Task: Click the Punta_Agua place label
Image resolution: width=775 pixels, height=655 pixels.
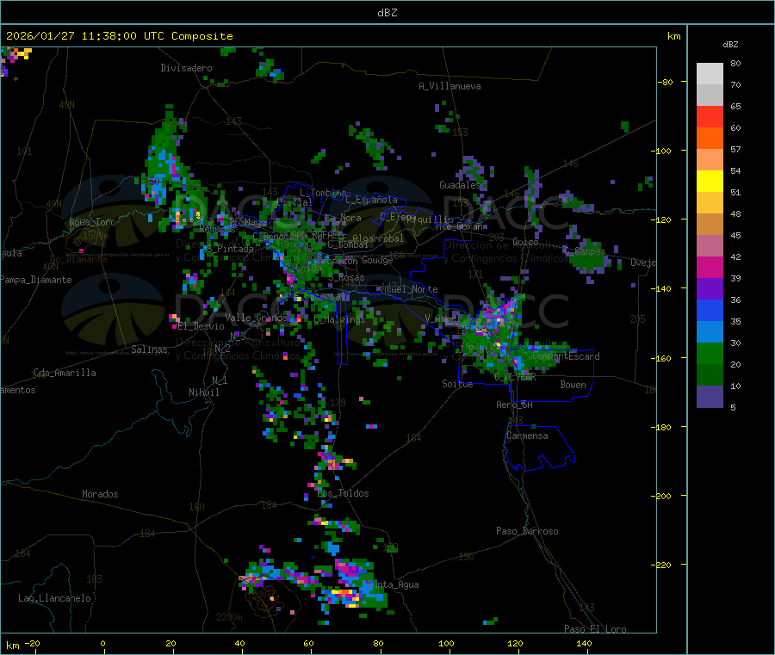Action: [393, 584]
